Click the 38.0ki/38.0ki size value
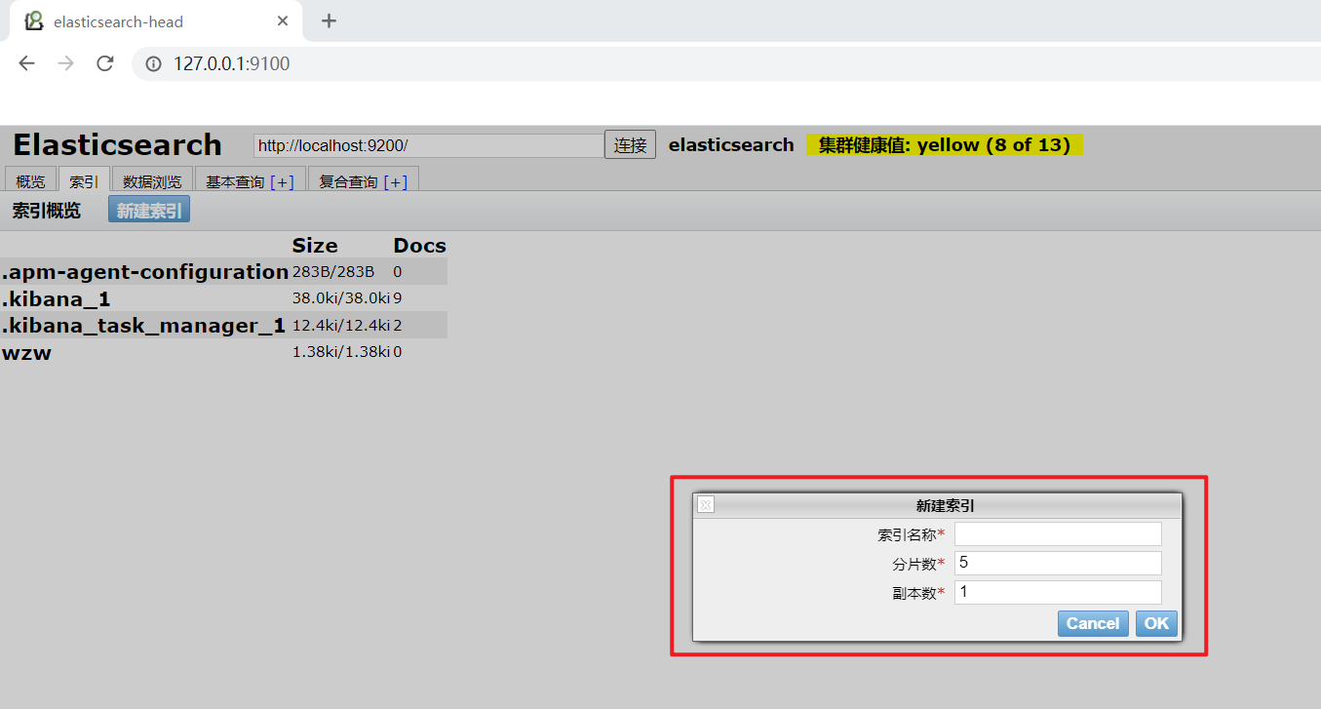1321x709 pixels. point(341,298)
